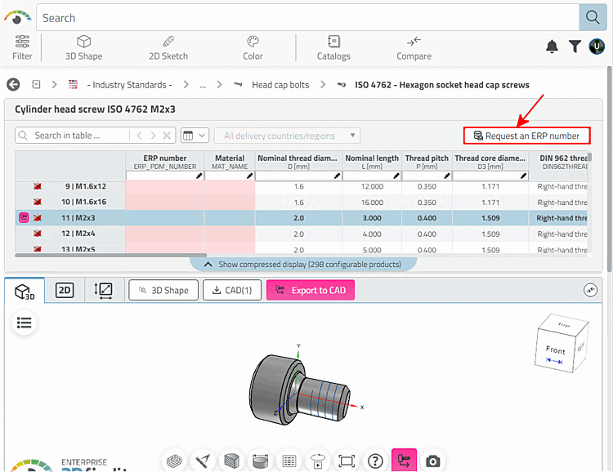Switch to the 3D view tab
This screenshot has width=613, height=472.
click(25, 291)
